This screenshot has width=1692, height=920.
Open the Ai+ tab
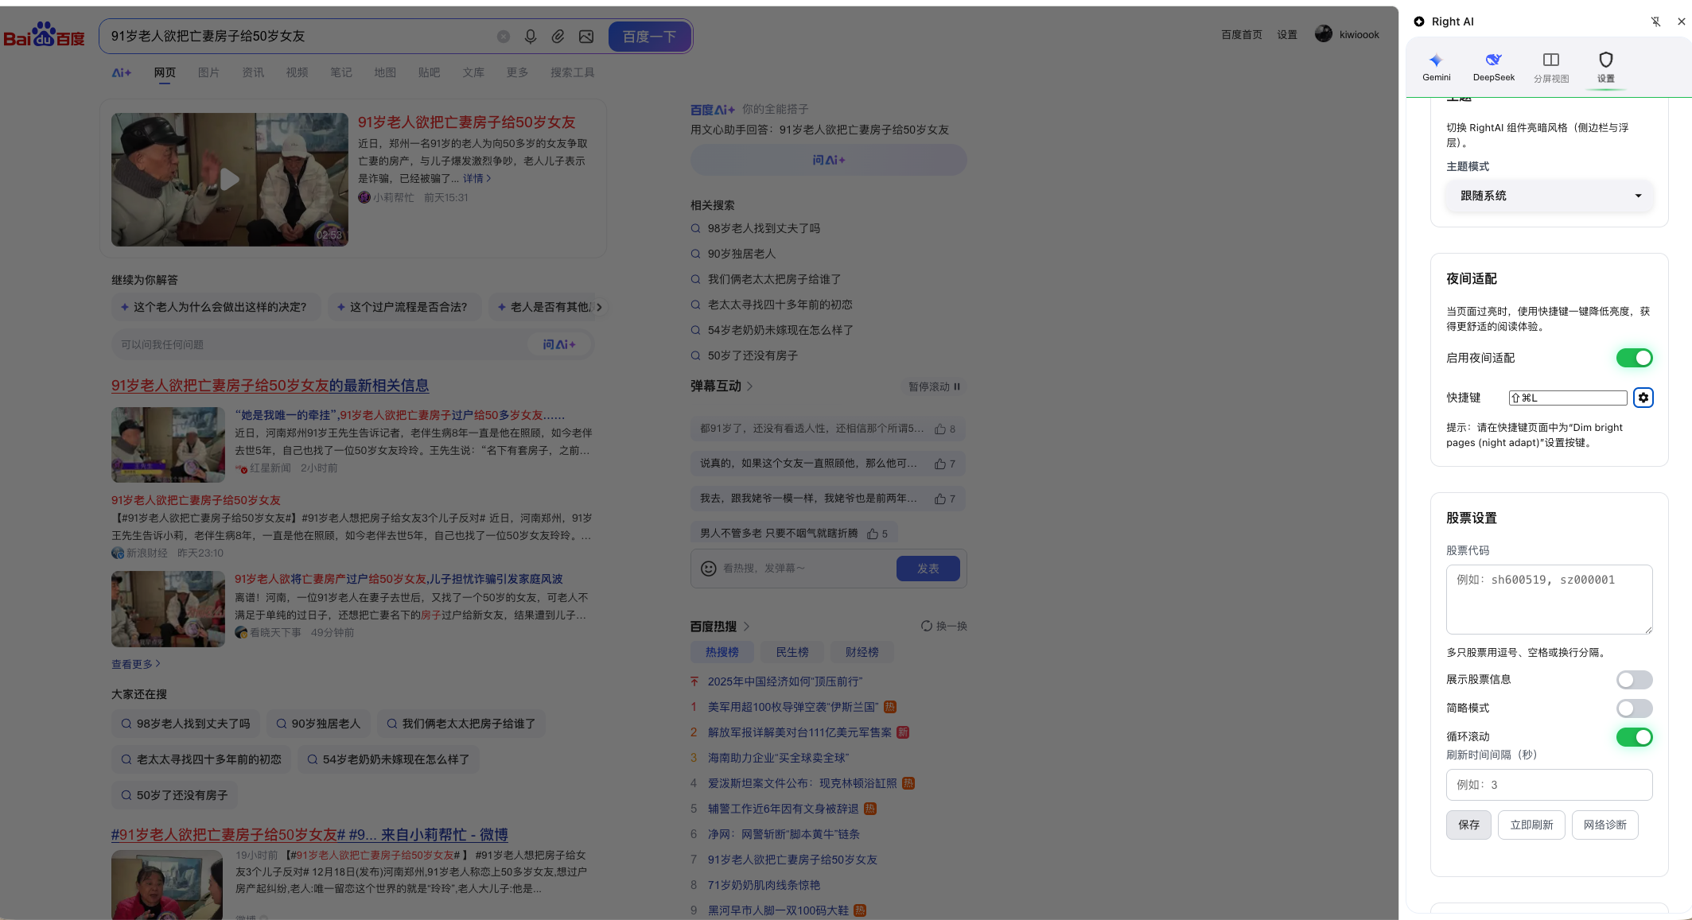pyautogui.click(x=121, y=72)
